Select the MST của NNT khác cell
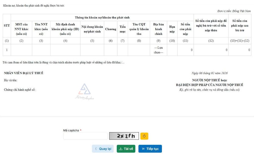The image size is (254, 157). (21, 50)
